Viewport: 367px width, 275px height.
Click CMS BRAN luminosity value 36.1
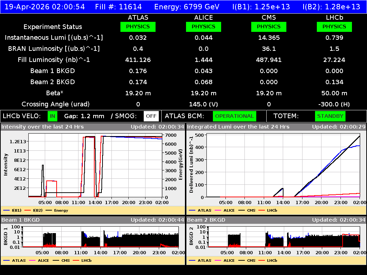coord(269,49)
